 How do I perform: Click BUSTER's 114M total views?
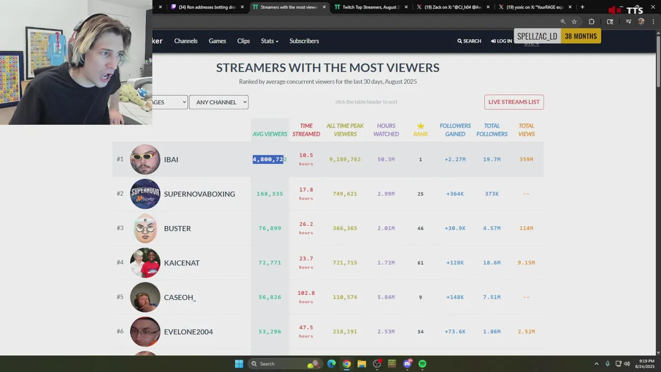526,228
